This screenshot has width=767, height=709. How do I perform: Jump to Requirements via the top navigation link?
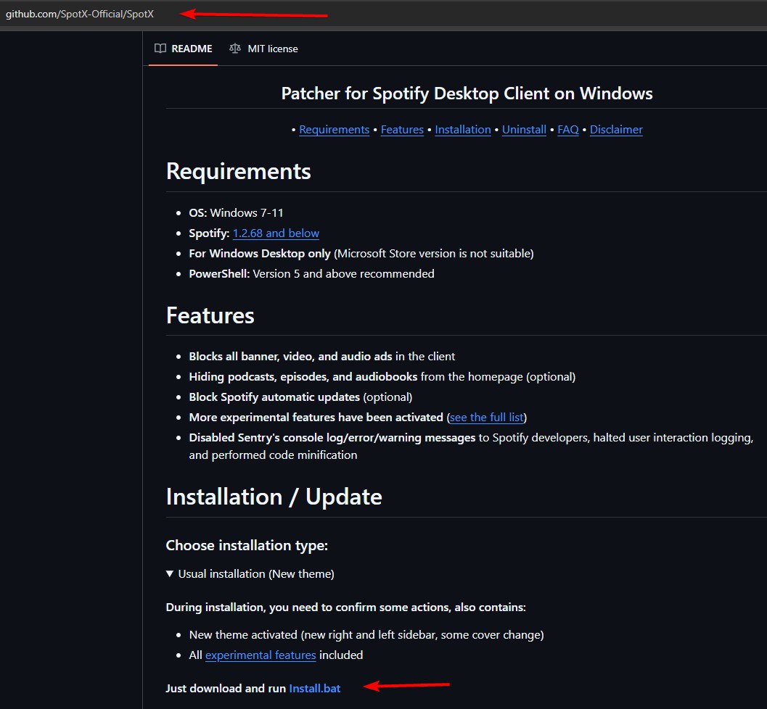334,130
